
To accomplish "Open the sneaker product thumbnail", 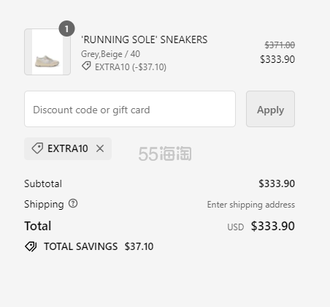I will 47,52.
